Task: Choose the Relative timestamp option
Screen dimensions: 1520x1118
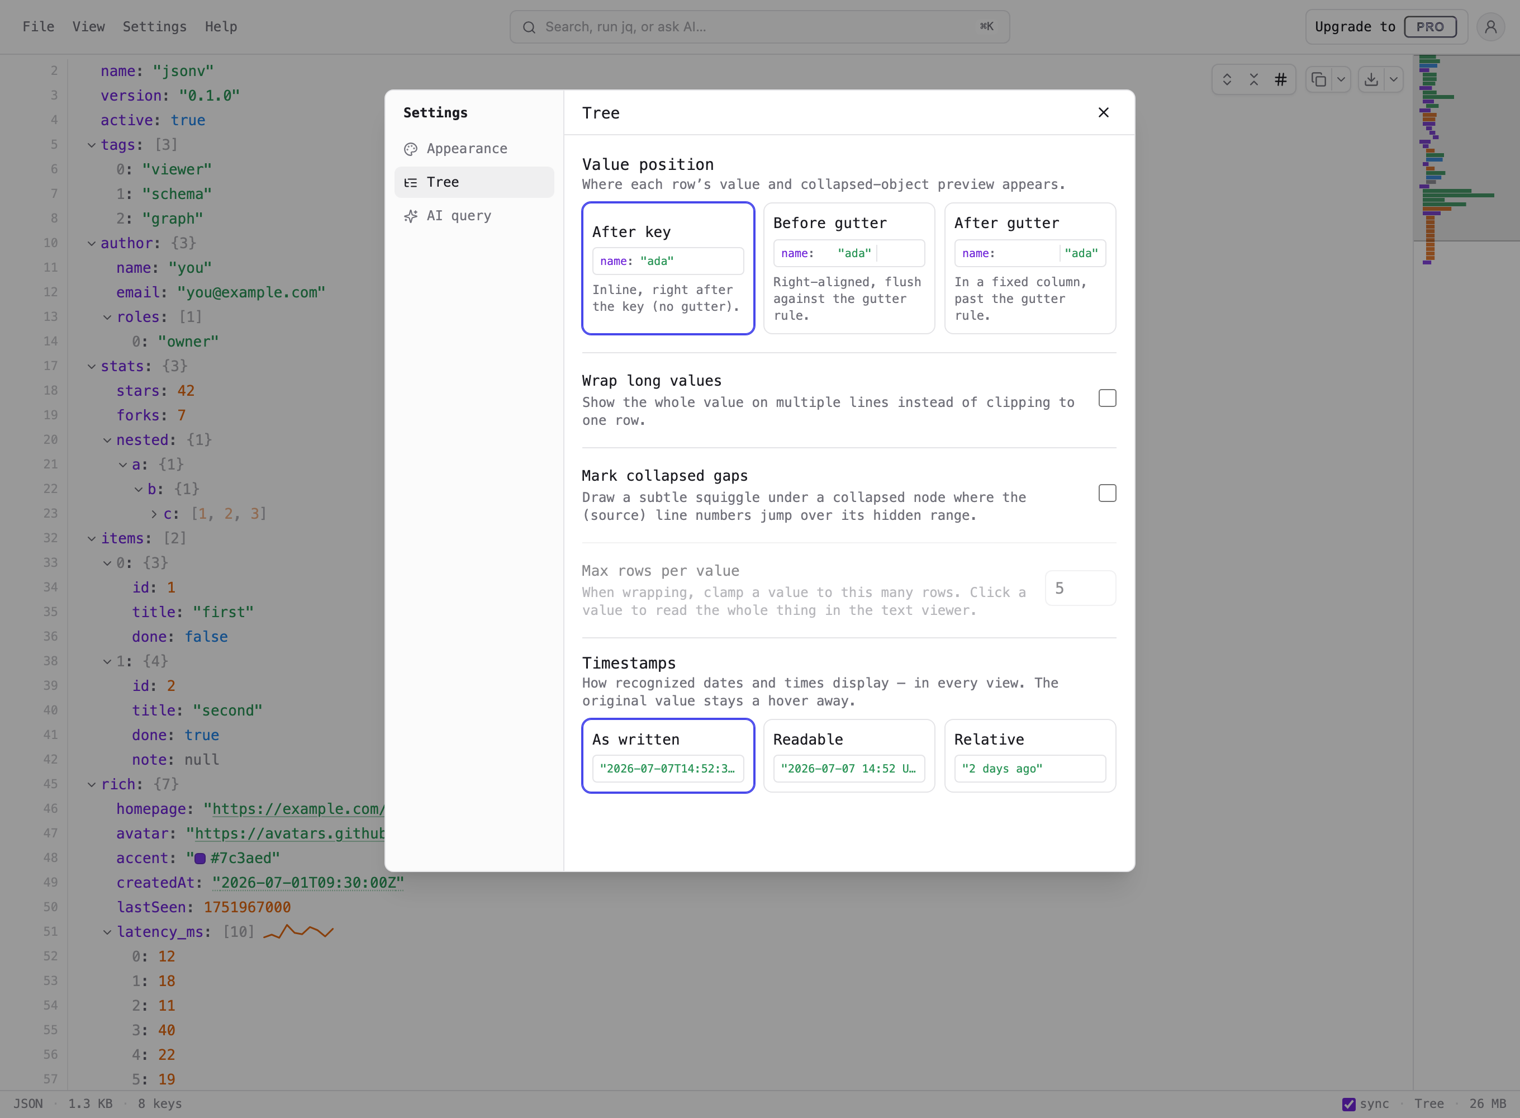Action: pos(1030,755)
